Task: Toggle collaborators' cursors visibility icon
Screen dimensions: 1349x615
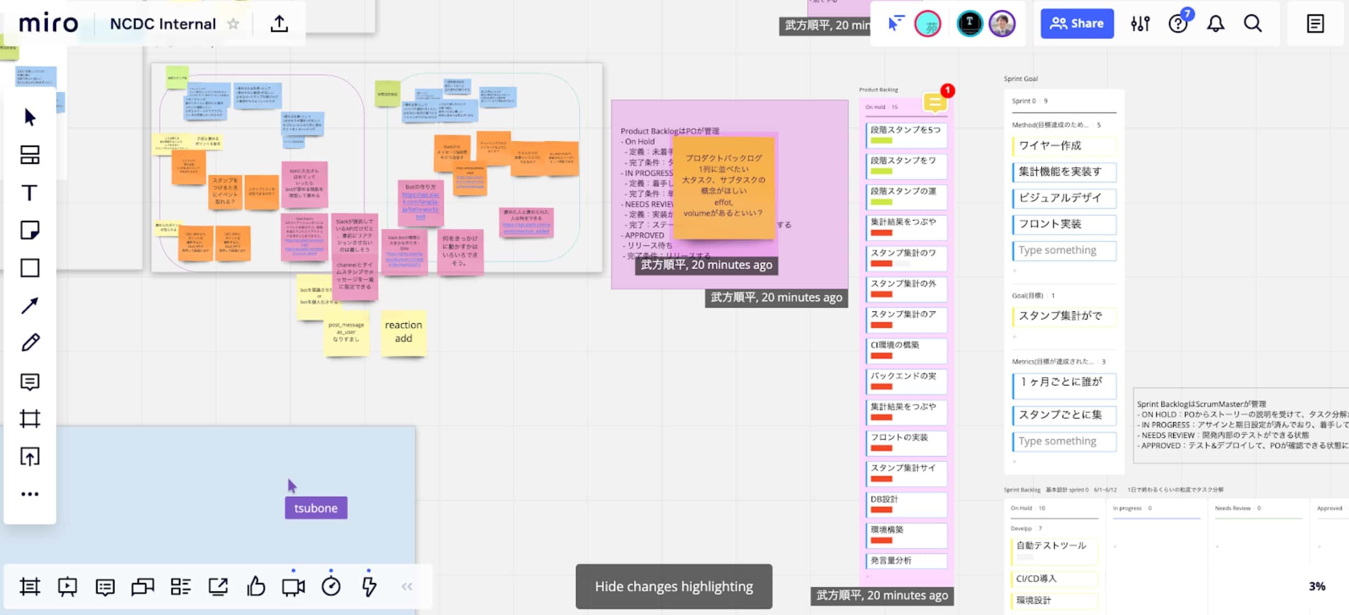Action: point(895,24)
